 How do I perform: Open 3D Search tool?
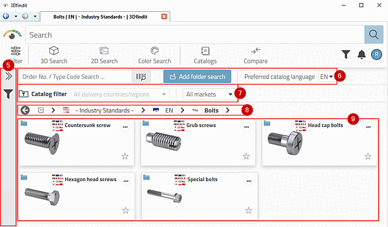click(54, 55)
